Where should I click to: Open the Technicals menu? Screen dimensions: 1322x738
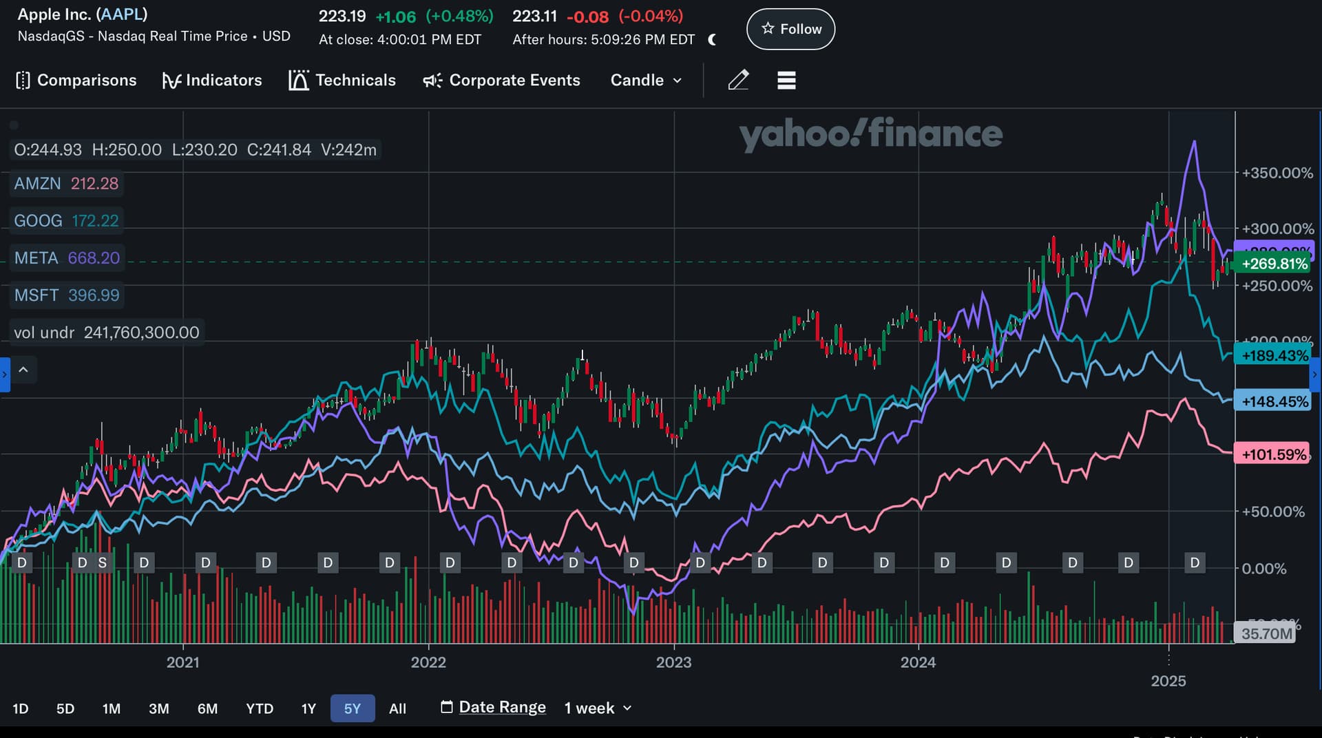coord(342,81)
